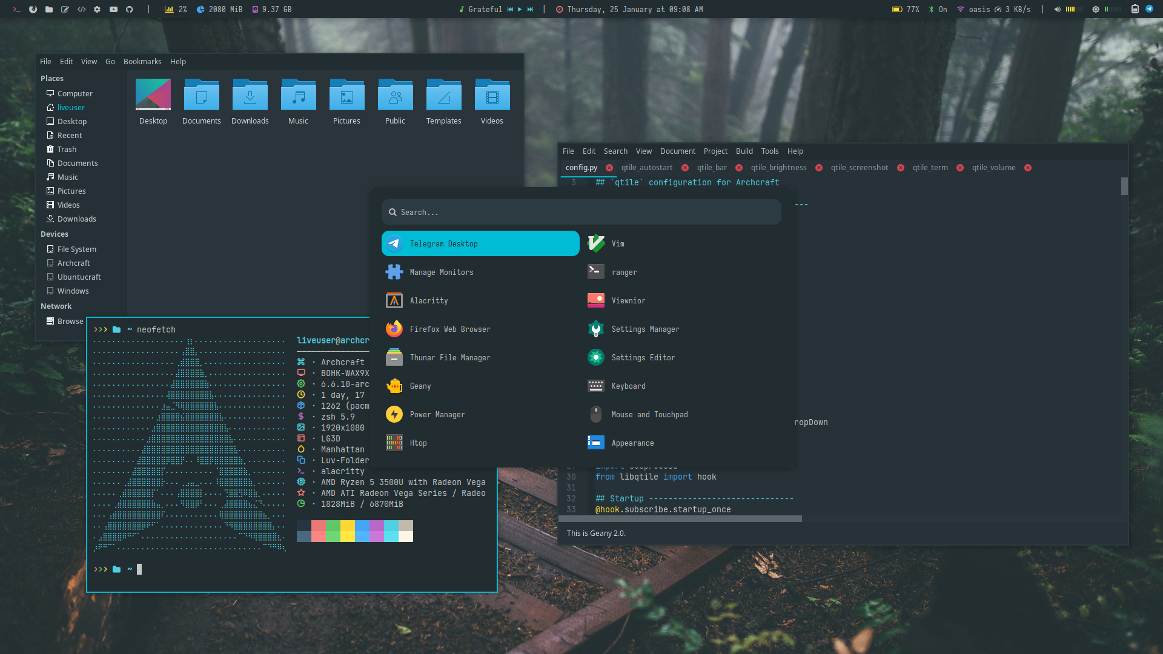Toggle Bluetooth On indicator in top bar

(x=938, y=9)
